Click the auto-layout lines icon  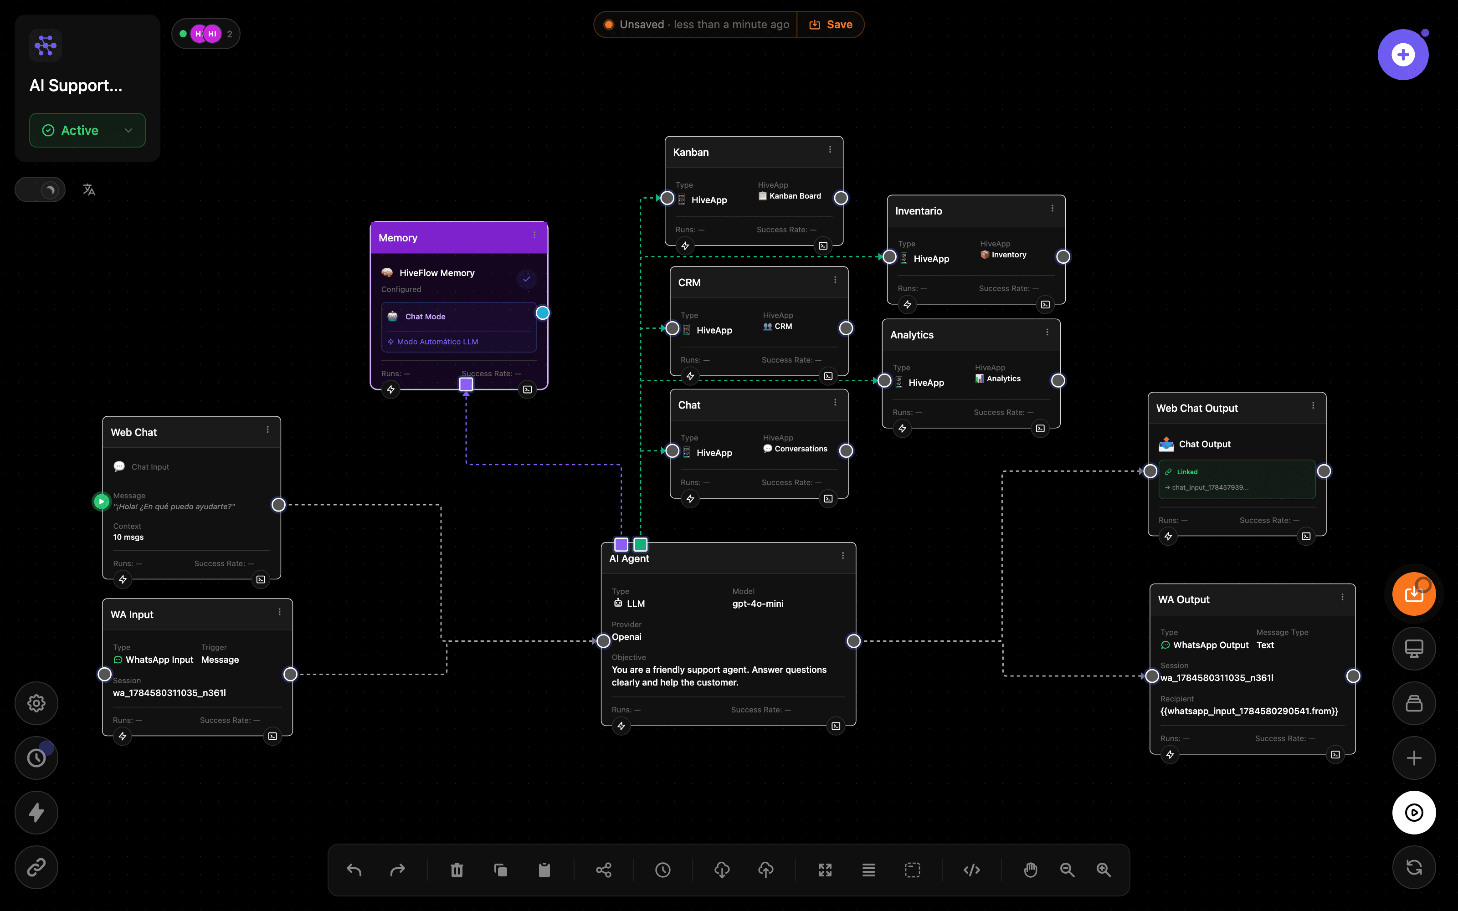869,870
